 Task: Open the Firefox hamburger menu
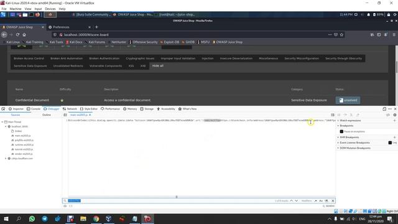[x=394, y=35]
